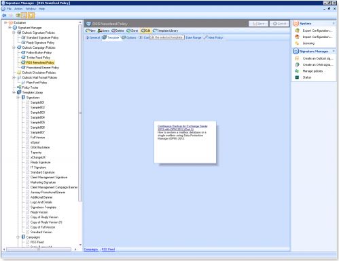The width and height of the screenshot is (339, 261).
Task: Open the Action menu
Action: coord(18,9)
